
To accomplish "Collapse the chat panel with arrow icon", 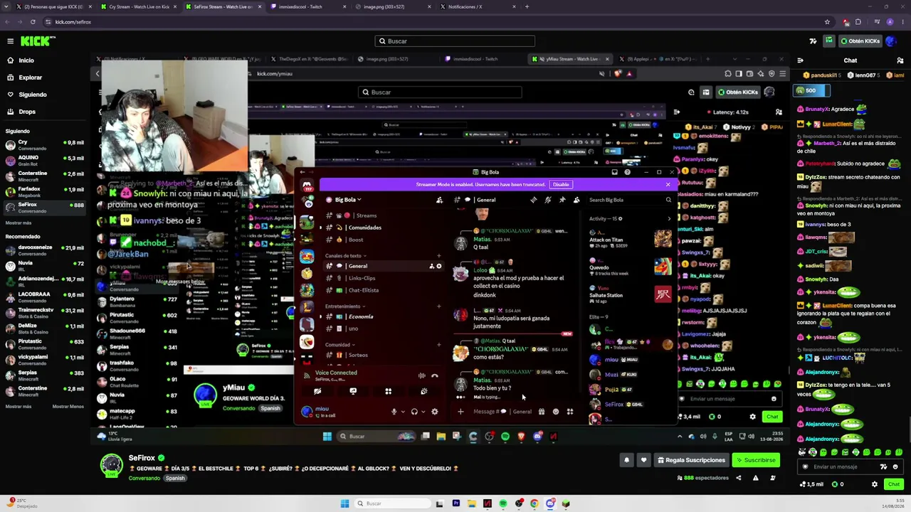I will (x=801, y=60).
